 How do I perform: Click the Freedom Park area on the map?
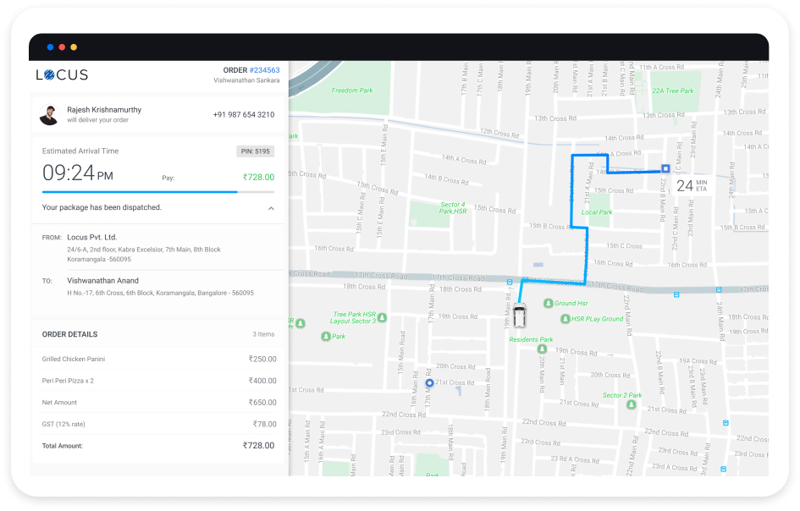tap(351, 91)
